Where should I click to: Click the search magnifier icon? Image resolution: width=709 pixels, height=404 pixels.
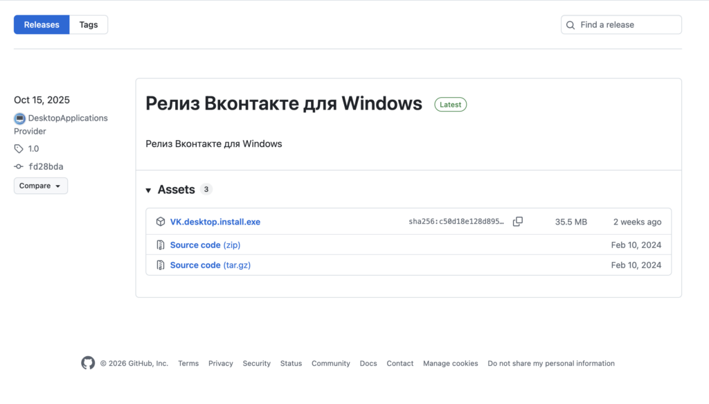[571, 25]
